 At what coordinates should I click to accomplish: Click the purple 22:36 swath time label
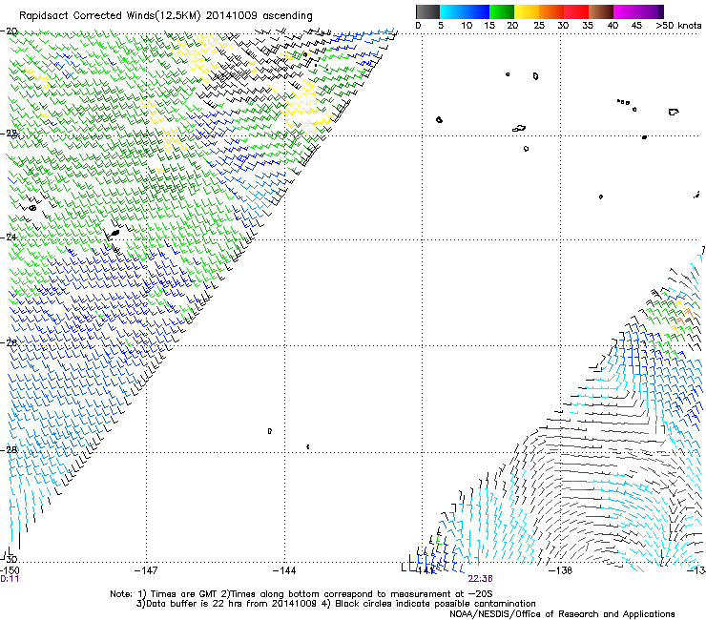(480, 579)
